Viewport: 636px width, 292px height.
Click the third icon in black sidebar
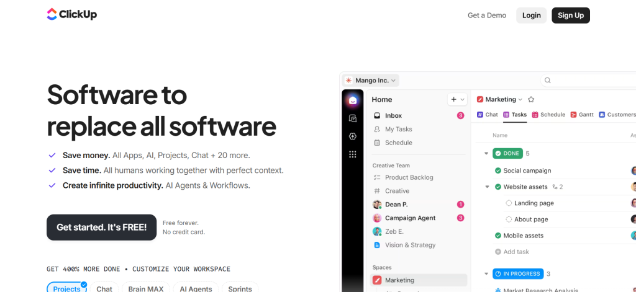click(353, 136)
